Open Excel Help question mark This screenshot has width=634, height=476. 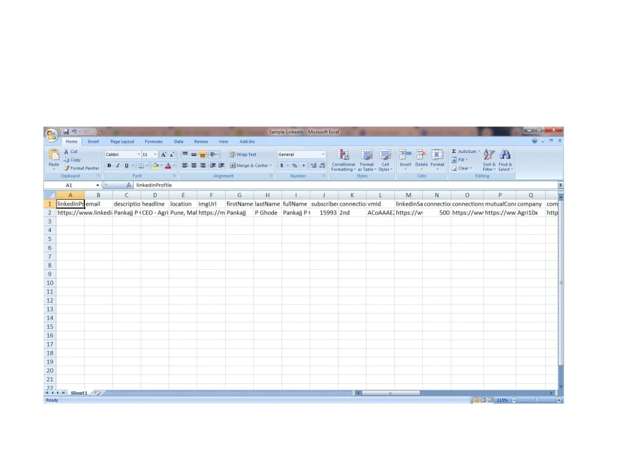(534, 141)
